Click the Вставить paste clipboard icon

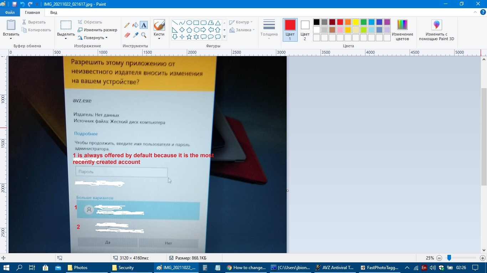(x=11, y=25)
